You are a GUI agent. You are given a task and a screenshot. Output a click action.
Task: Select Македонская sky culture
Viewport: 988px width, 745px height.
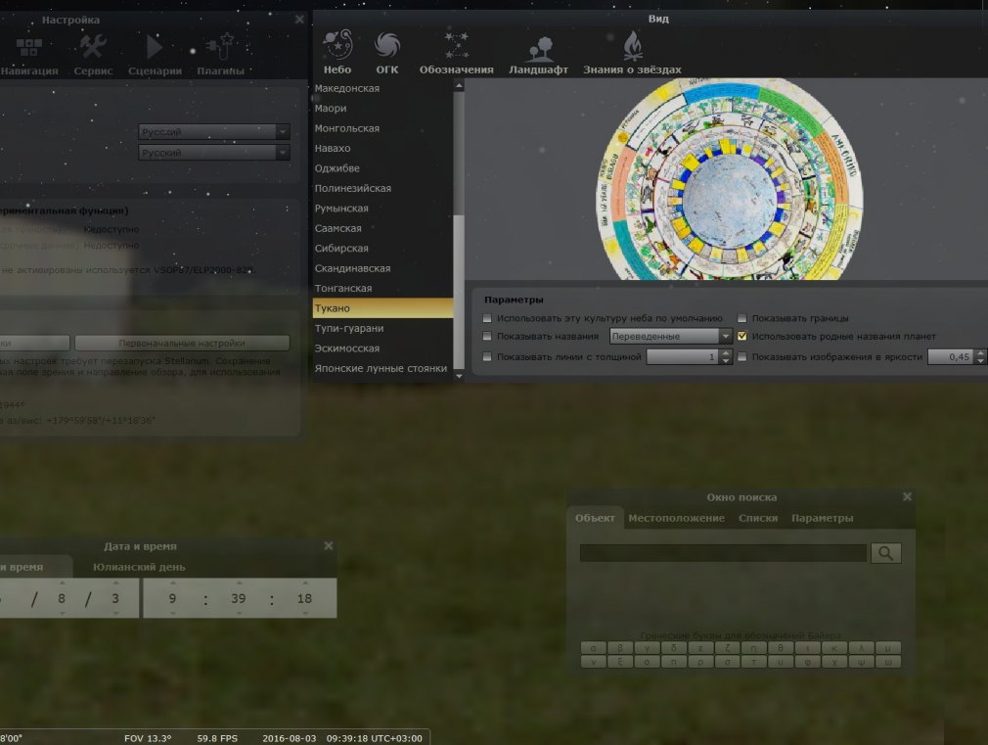[x=382, y=88]
